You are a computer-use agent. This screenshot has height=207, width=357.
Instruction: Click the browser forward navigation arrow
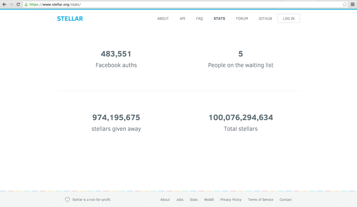[x=12, y=4]
